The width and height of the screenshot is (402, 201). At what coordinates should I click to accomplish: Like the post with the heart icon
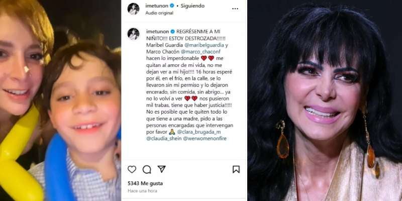(132, 169)
